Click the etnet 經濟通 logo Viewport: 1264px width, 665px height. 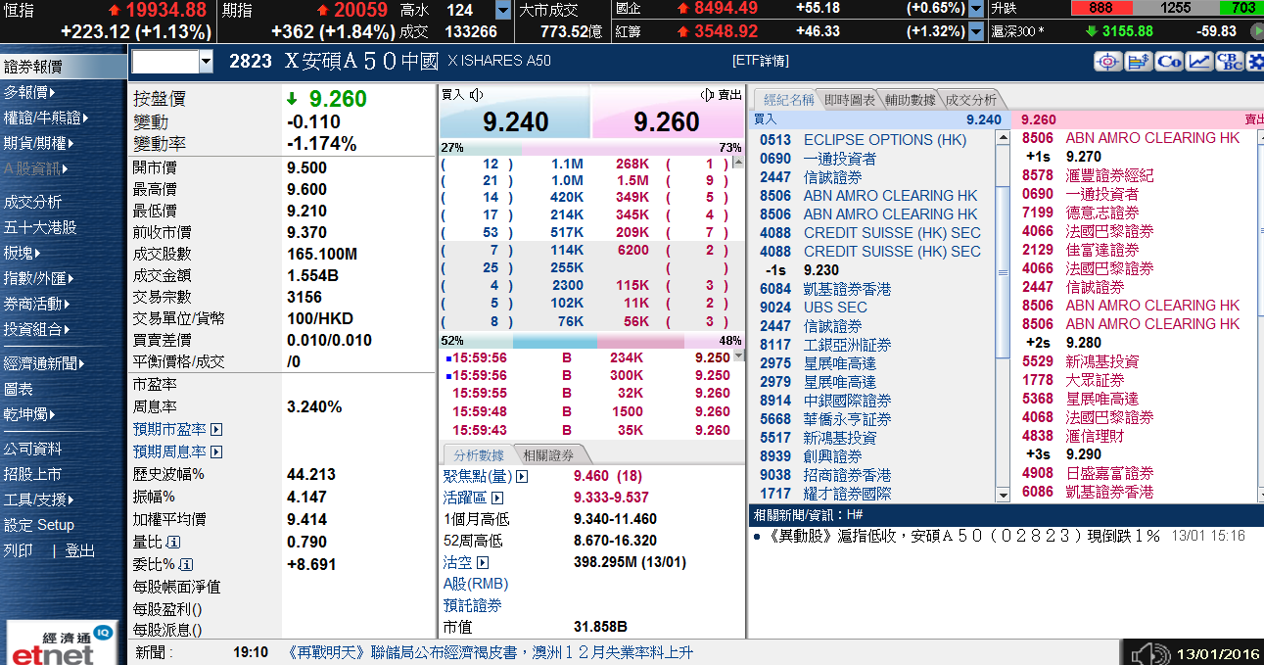tap(62, 642)
